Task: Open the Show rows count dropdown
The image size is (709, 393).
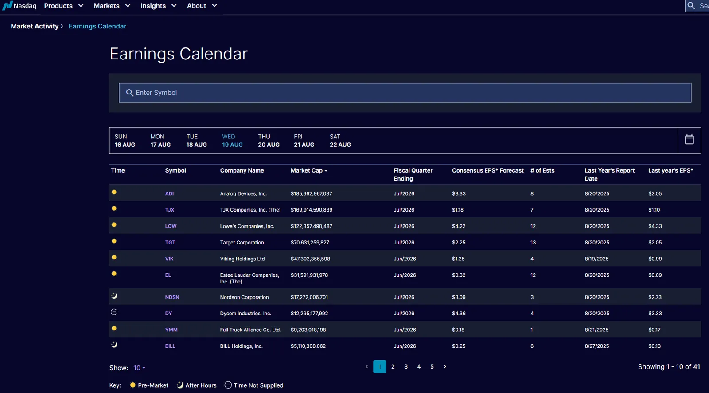Action: pyautogui.click(x=140, y=368)
